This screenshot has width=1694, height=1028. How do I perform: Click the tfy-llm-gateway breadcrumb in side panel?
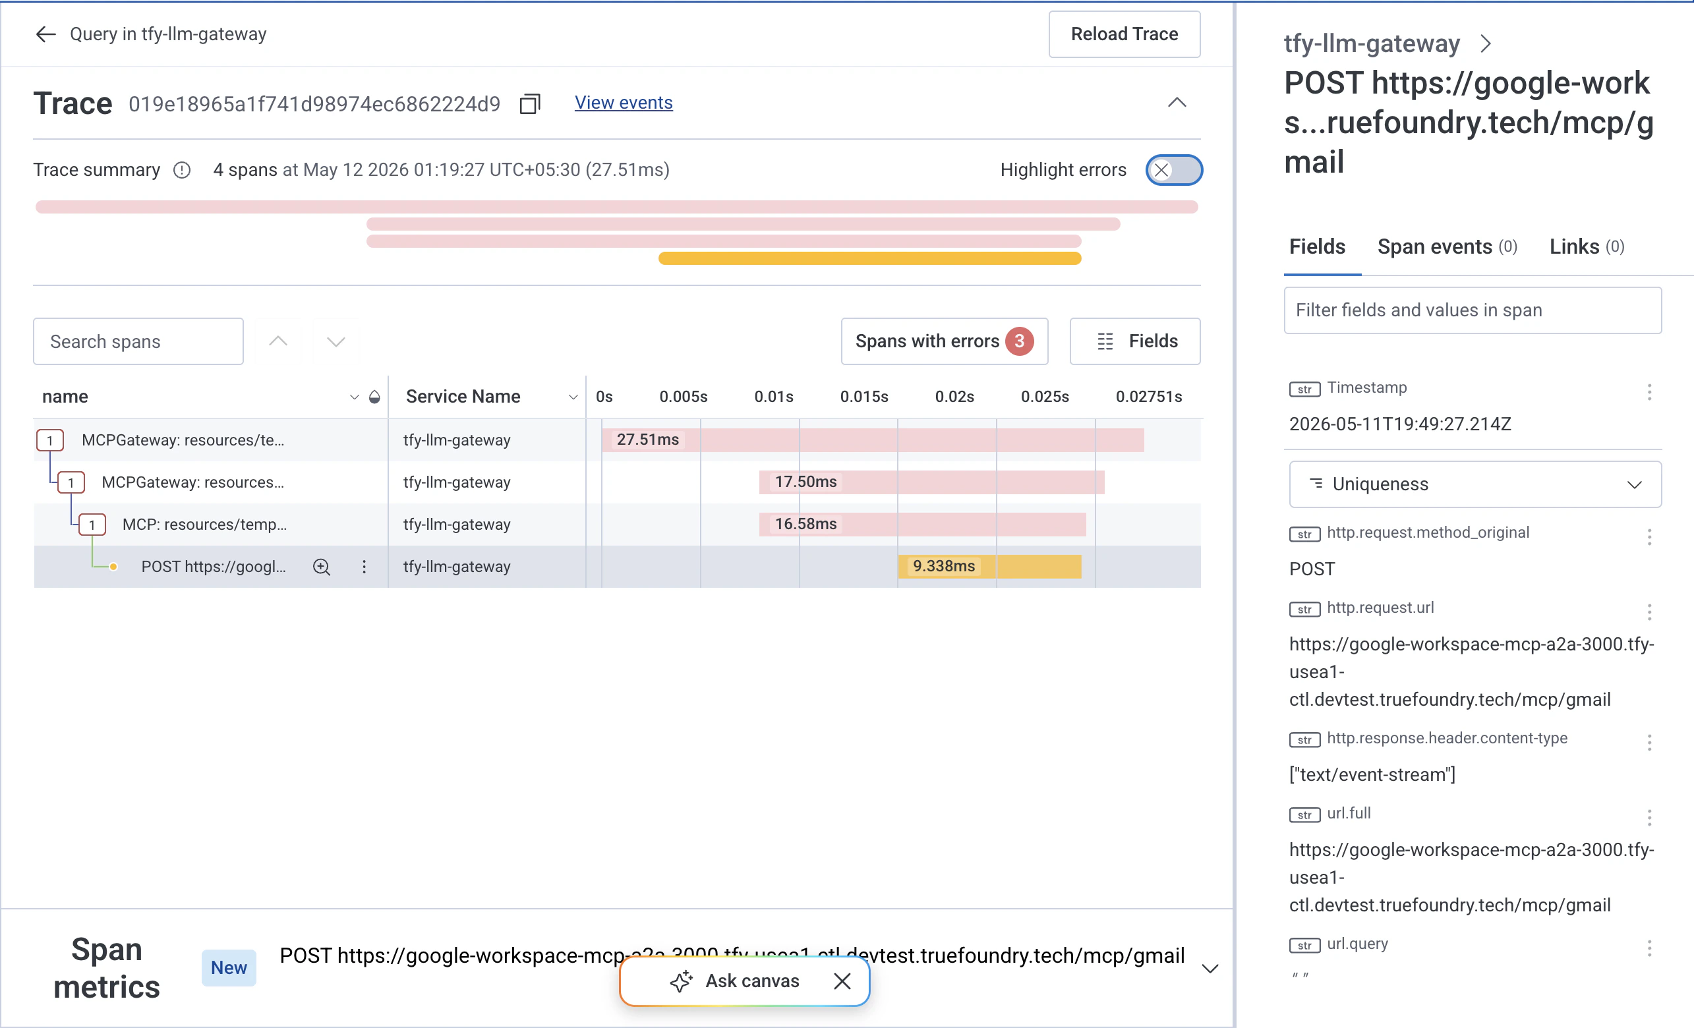tap(1372, 43)
